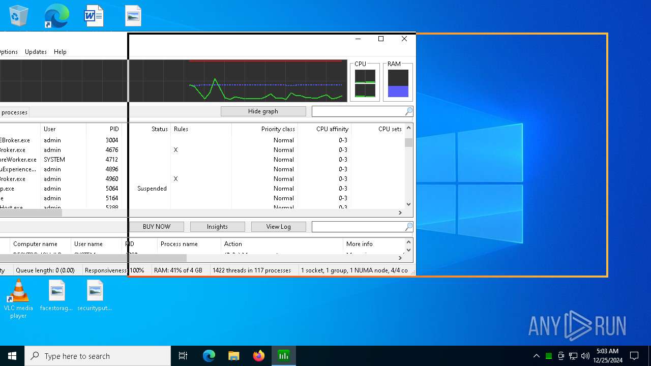Open the notification center icon
The width and height of the screenshot is (651, 366).
pos(634,356)
